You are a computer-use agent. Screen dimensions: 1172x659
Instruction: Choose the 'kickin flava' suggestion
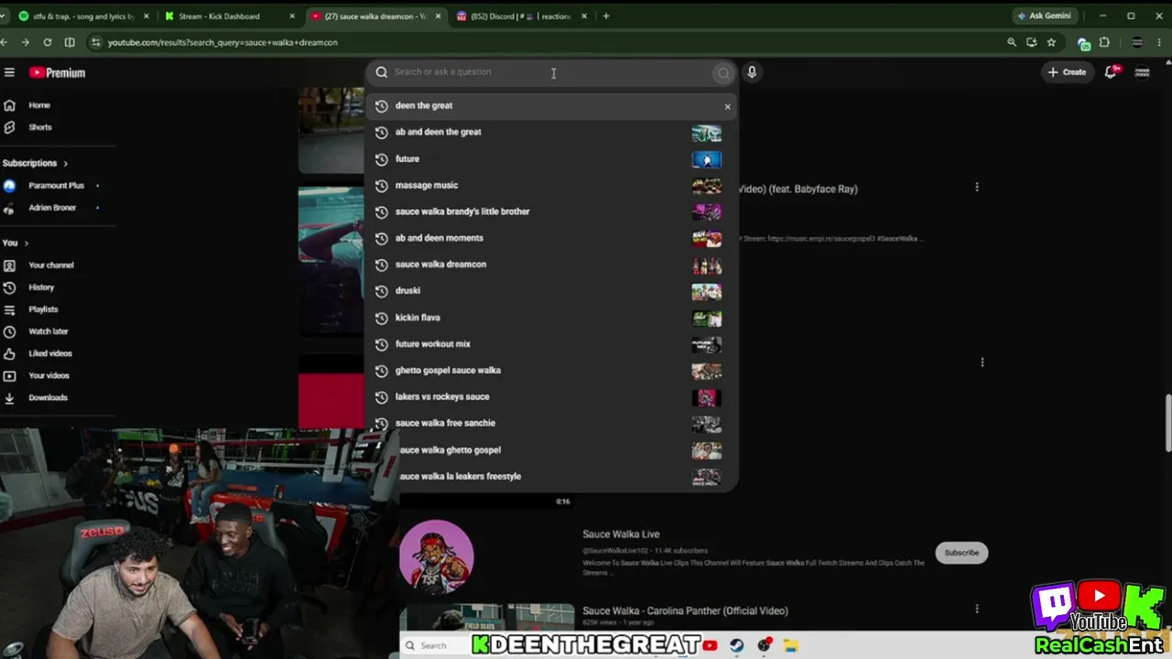click(x=552, y=318)
